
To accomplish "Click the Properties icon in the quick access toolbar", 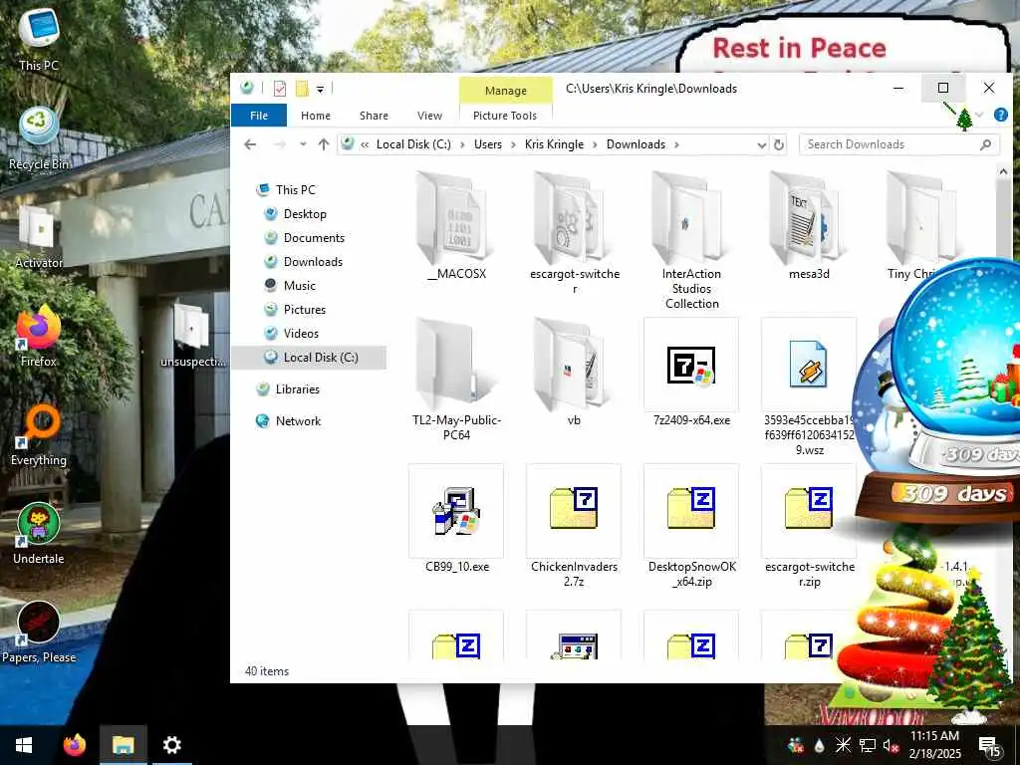I will tap(280, 89).
